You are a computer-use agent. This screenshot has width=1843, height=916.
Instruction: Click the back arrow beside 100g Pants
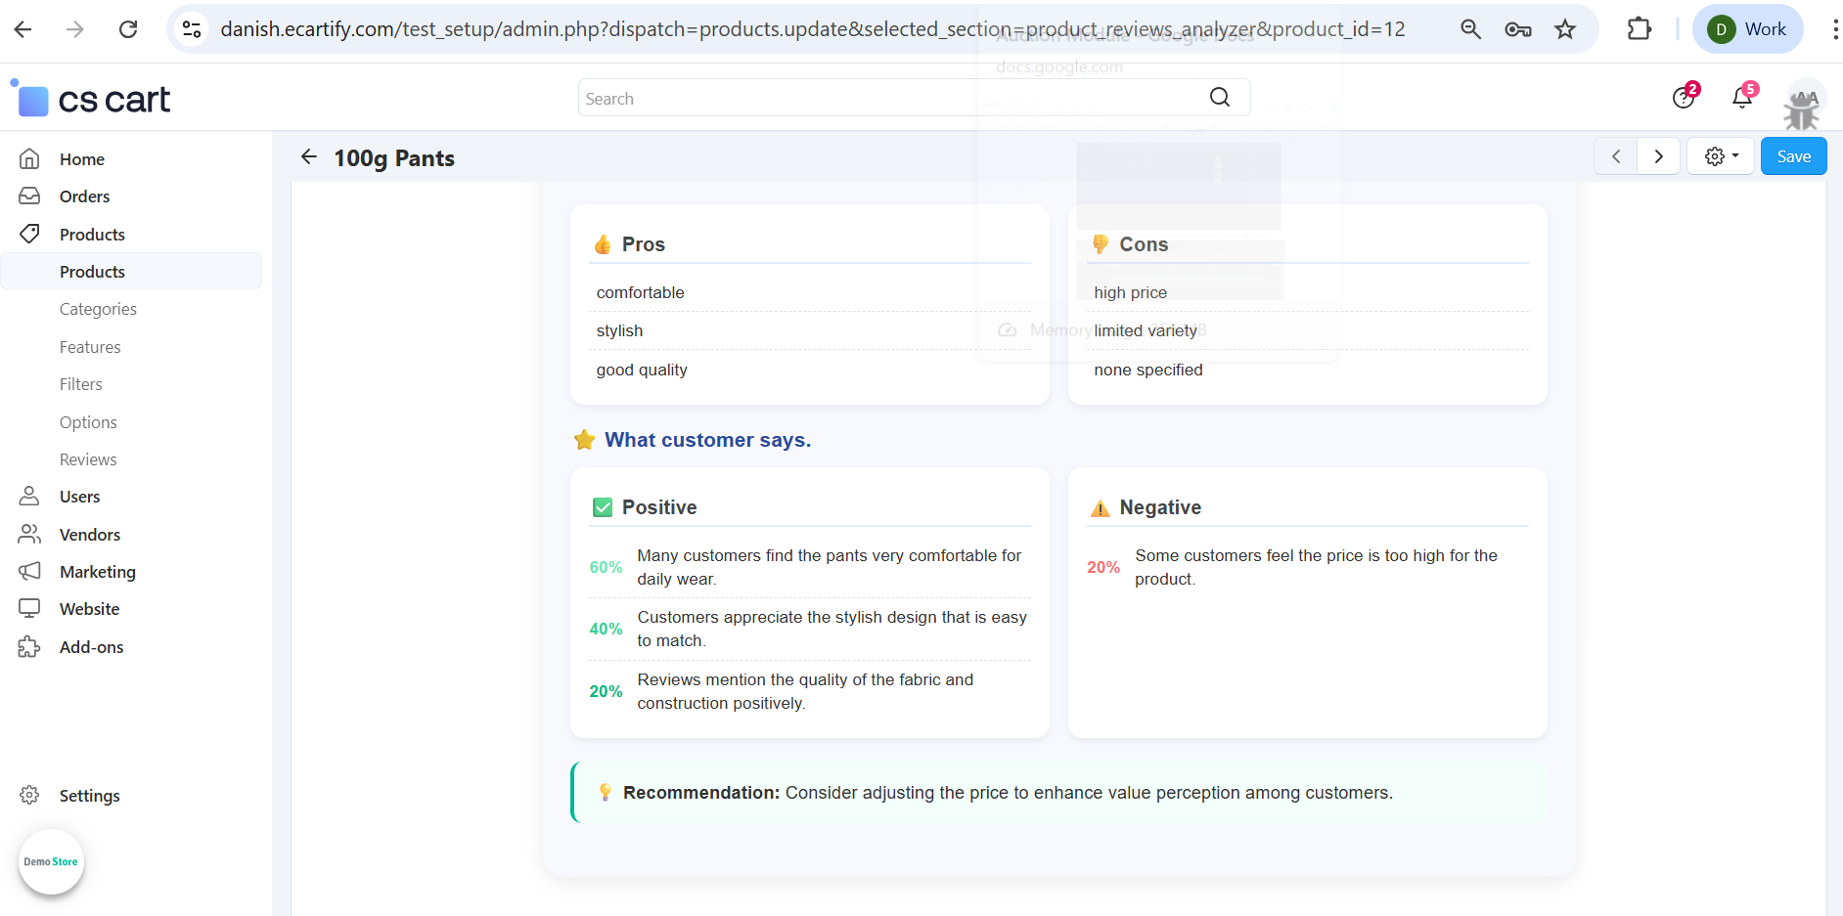coord(309,157)
